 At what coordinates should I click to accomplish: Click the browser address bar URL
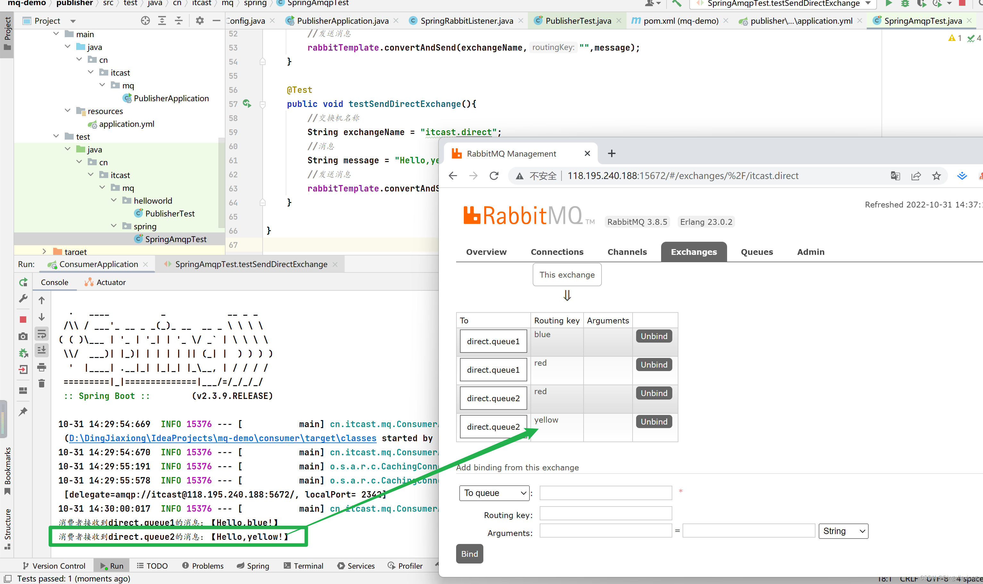point(683,176)
